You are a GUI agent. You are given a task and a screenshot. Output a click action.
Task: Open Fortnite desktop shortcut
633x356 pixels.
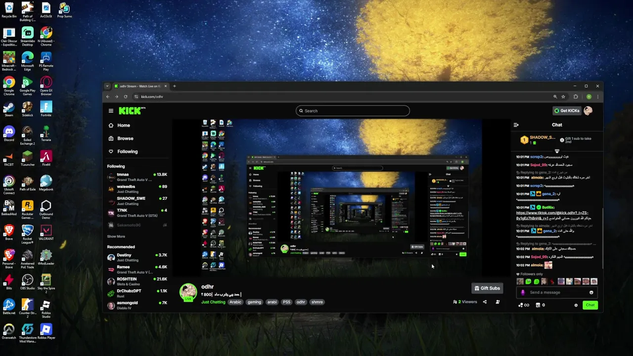click(x=46, y=109)
